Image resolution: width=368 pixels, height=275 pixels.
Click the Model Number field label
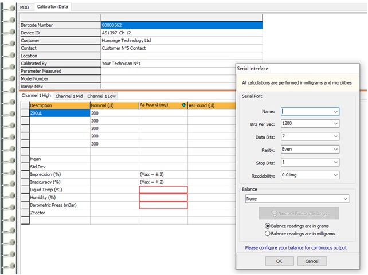[61, 79]
